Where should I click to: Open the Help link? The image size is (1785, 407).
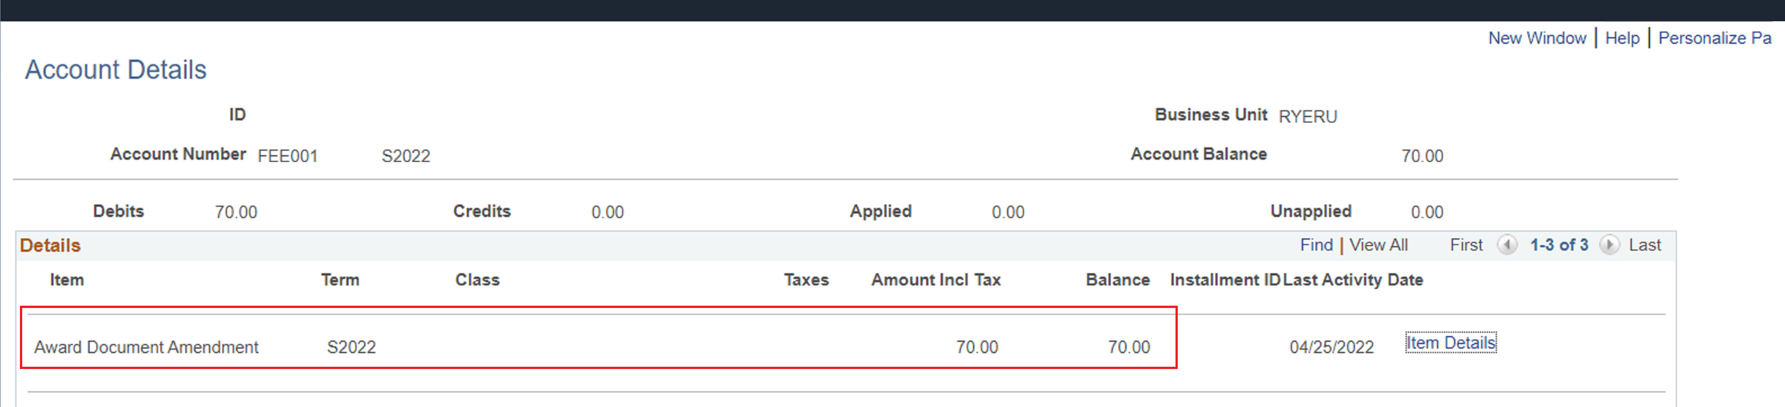click(x=1622, y=38)
